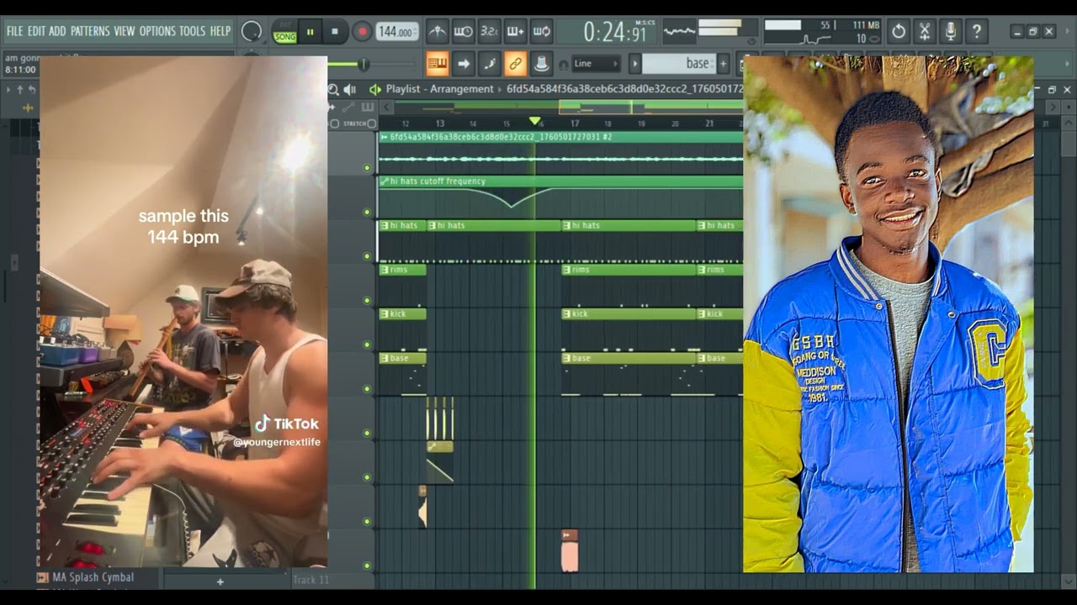Mute the base track green light
The height and width of the screenshot is (605, 1077).
click(367, 388)
